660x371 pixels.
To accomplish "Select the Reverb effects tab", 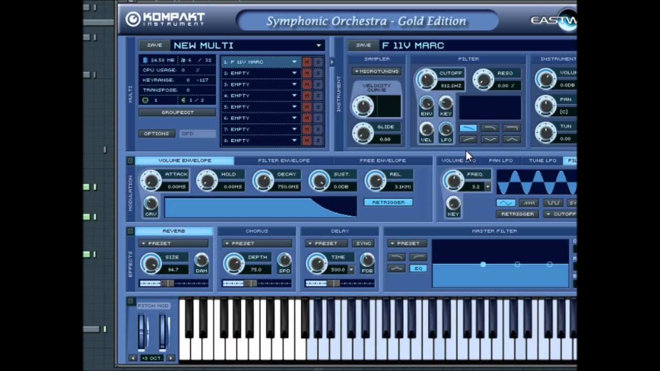I will point(174,231).
